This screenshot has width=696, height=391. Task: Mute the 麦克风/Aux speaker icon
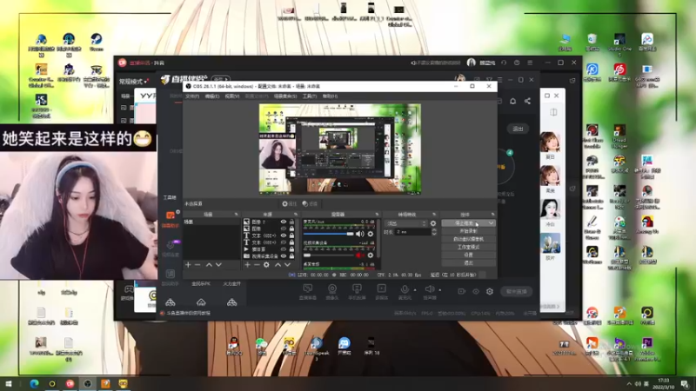tap(359, 234)
